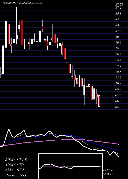The height and width of the screenshot is (179, 128).
Task: Click the 83.2 price axis label
Action: click(x=118, y=25)
